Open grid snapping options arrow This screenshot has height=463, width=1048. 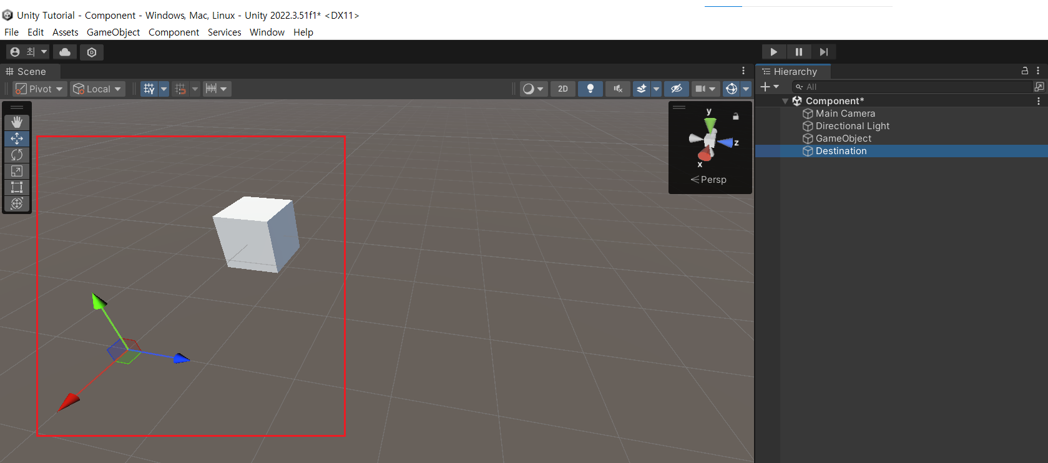click(195, 89)
